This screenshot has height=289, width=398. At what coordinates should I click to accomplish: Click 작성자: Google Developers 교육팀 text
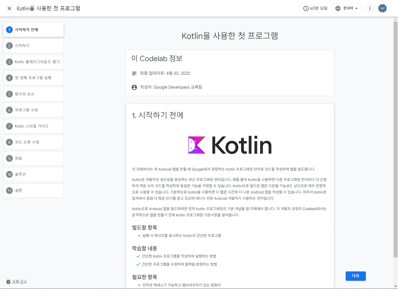coord(171,87)
